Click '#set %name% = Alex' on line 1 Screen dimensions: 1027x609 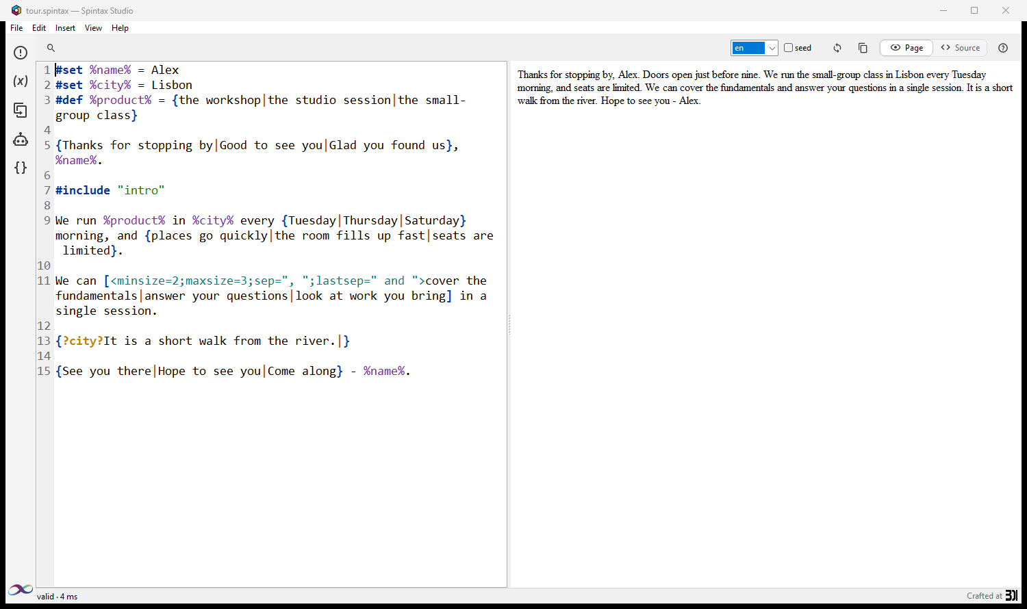[117, 70]
